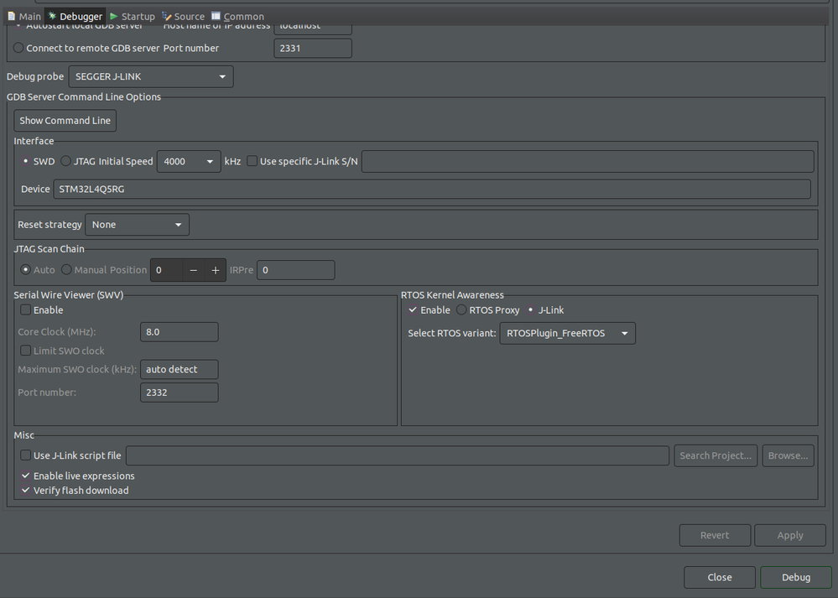838x598 pixels.
Task: Toggle RTOS Kernel Awareness Enable checkbox
Action: pos(413,310)
